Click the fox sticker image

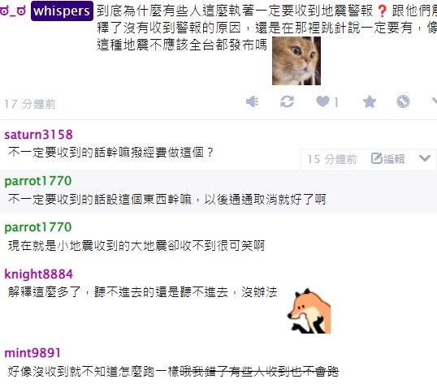[x=309, y=311]
